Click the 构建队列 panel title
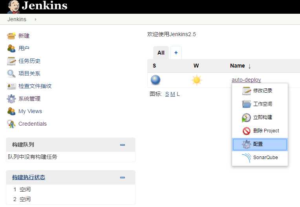This screenshot has width=300, height=207. (23, 145)
